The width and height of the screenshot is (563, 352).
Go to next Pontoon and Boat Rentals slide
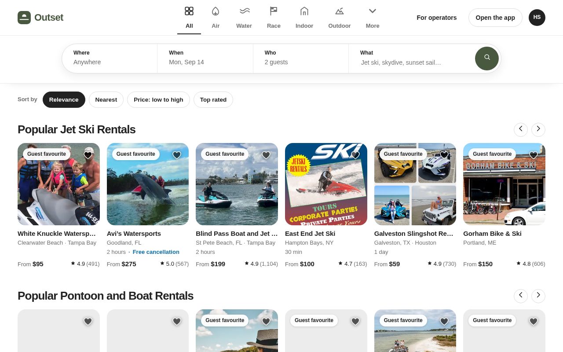point(538,296)
